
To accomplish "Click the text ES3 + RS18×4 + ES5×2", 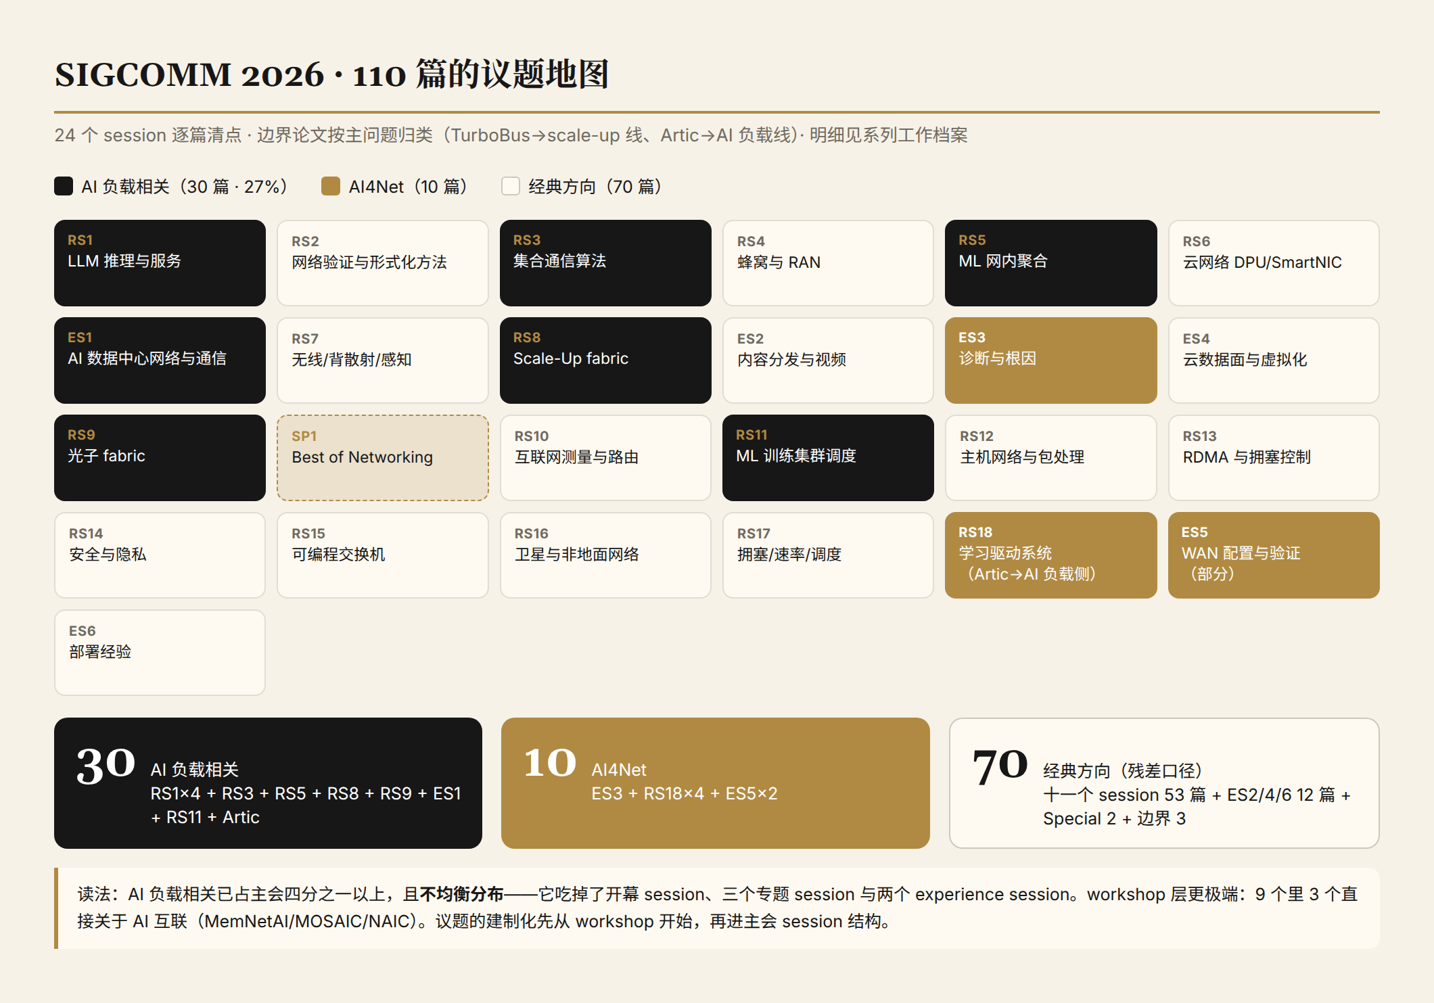I will click(685, 793).
